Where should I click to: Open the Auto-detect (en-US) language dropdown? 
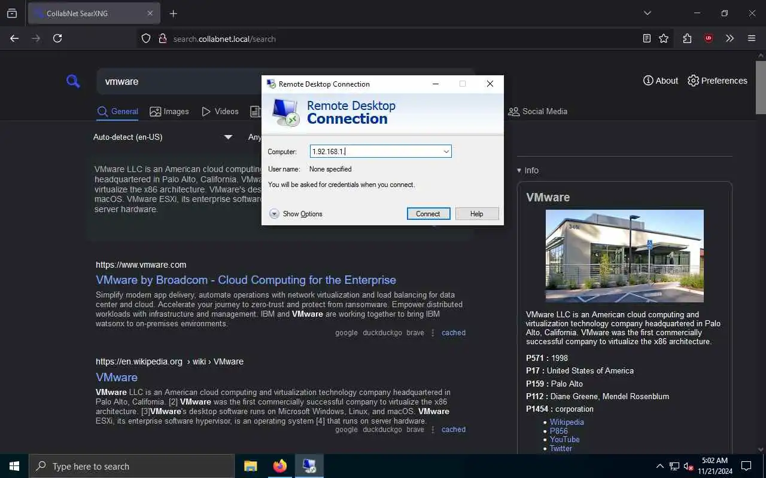coord(163,137)
